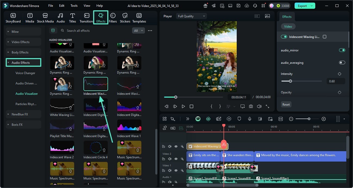
Task: Open the Stickers panel
Action: (125, 18)
